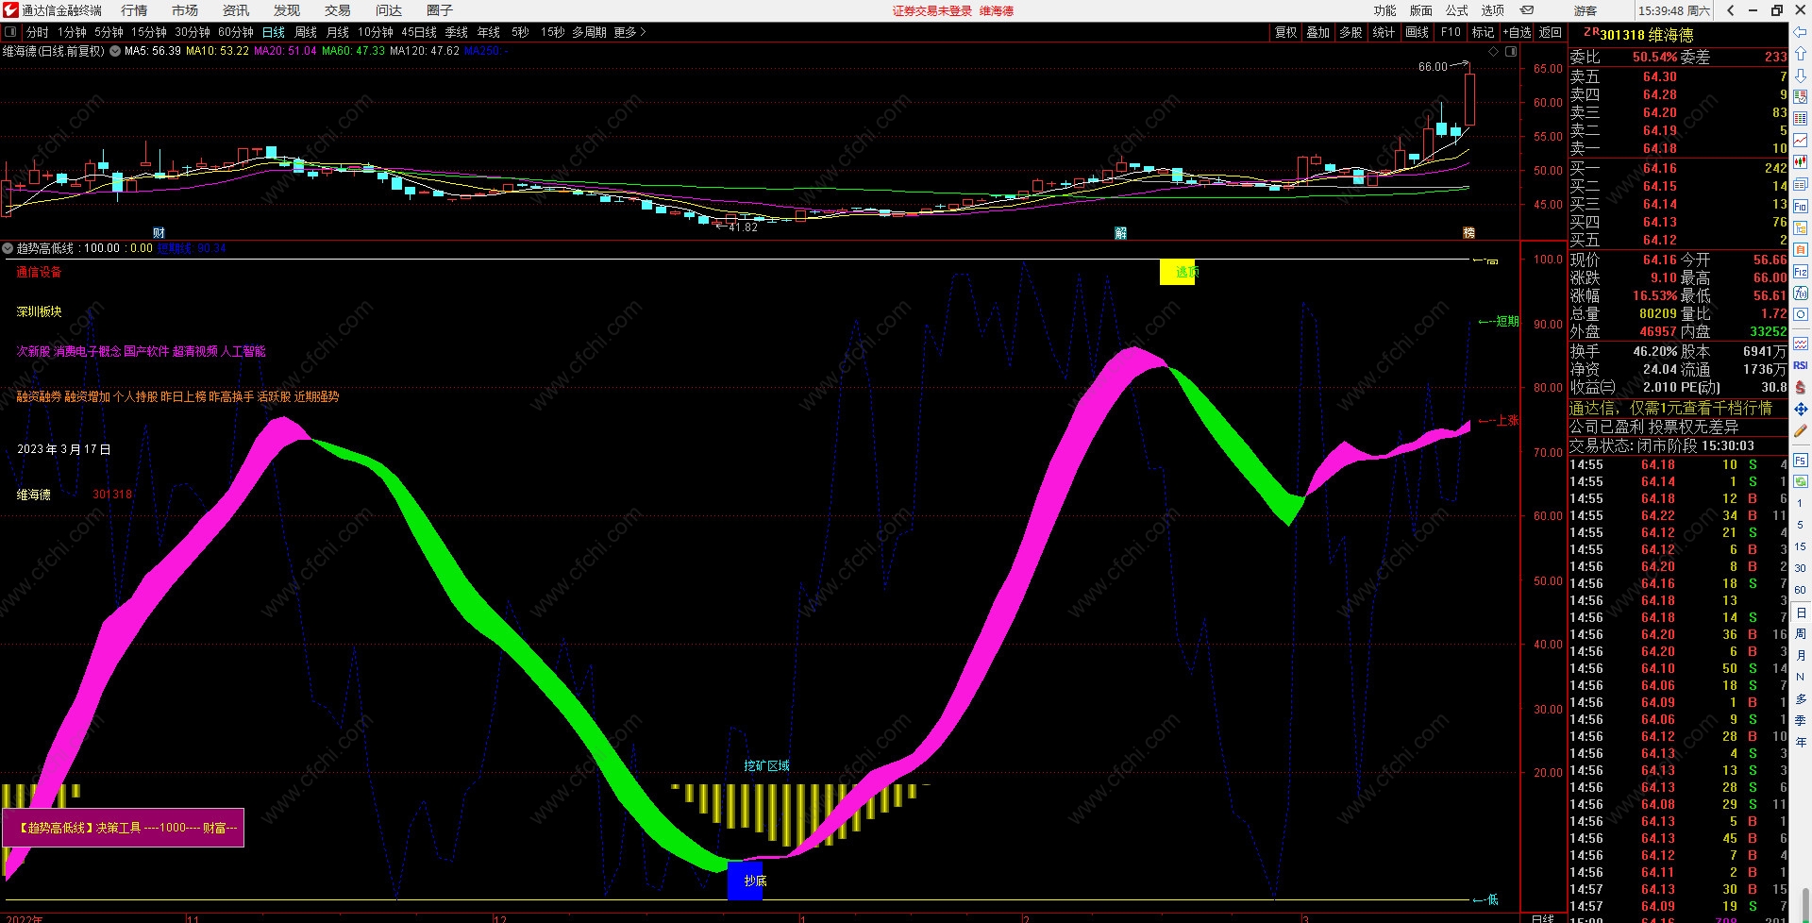Click the back arrow next to the clock
Viewport: 1812px width, 923px height.
click(1730, 10)
